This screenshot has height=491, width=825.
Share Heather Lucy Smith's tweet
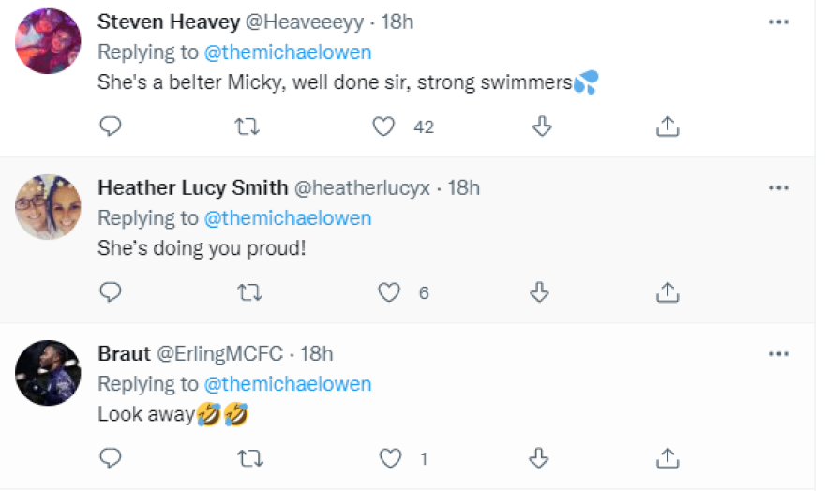tap(667, 292)
